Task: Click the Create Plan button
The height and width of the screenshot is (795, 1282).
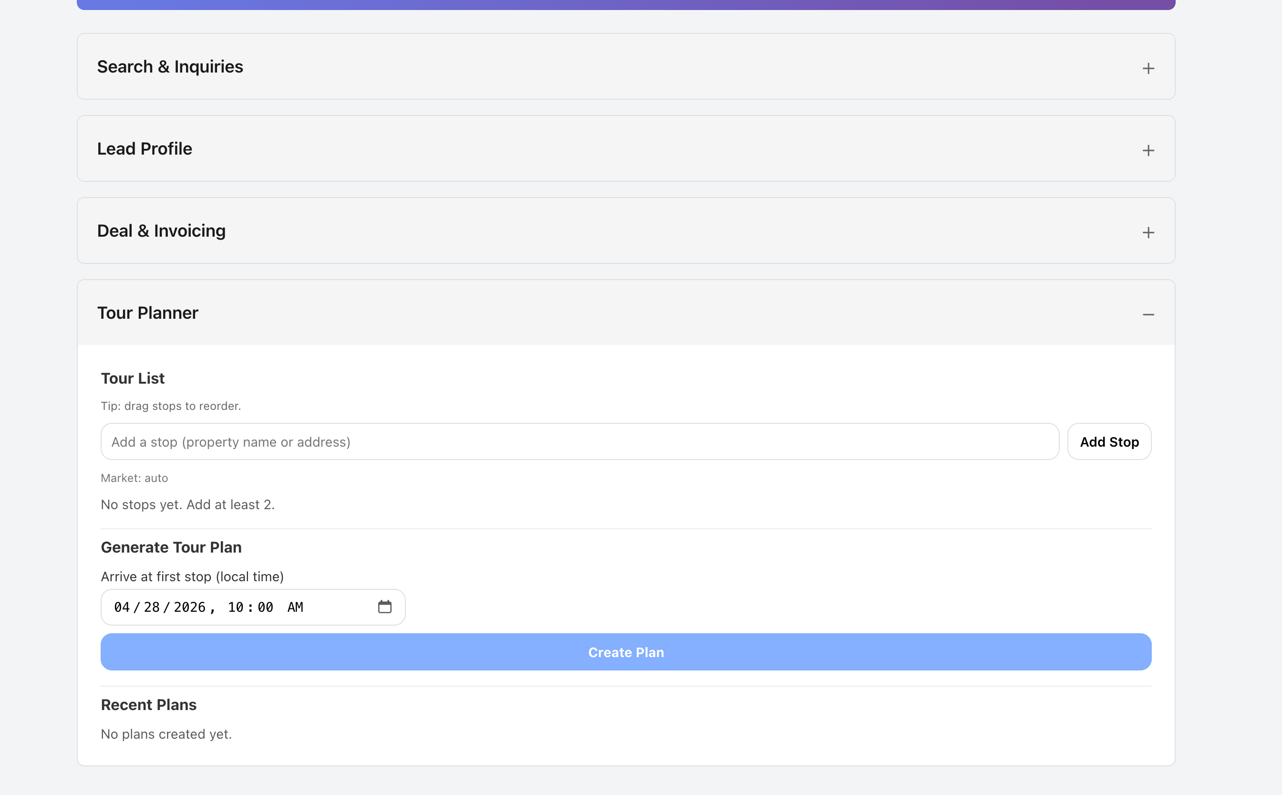Action: click(x=626, y=652)
